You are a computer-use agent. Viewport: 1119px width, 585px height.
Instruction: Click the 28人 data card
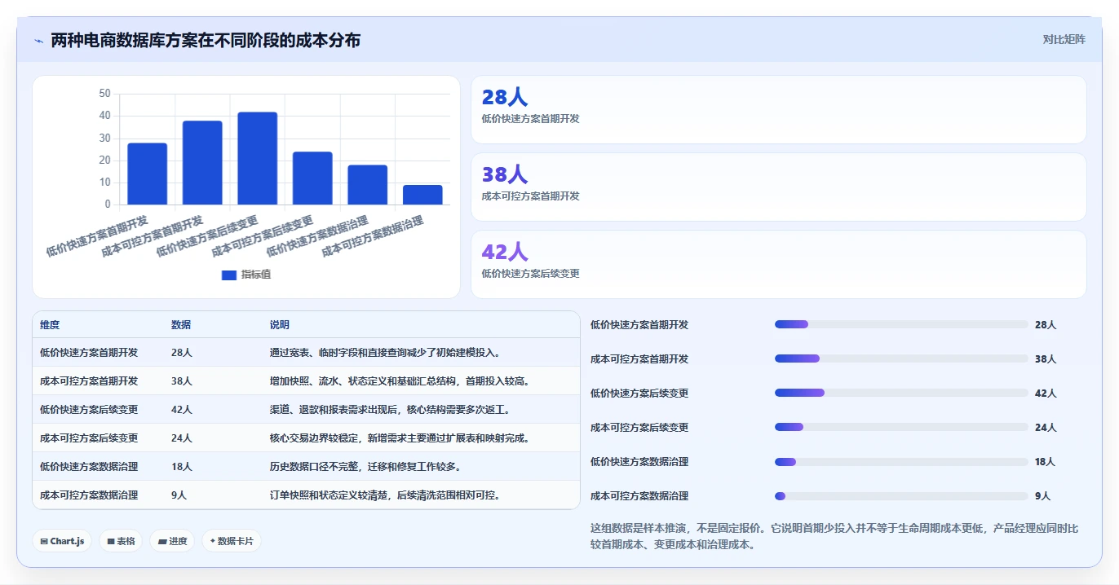[779, 110]
